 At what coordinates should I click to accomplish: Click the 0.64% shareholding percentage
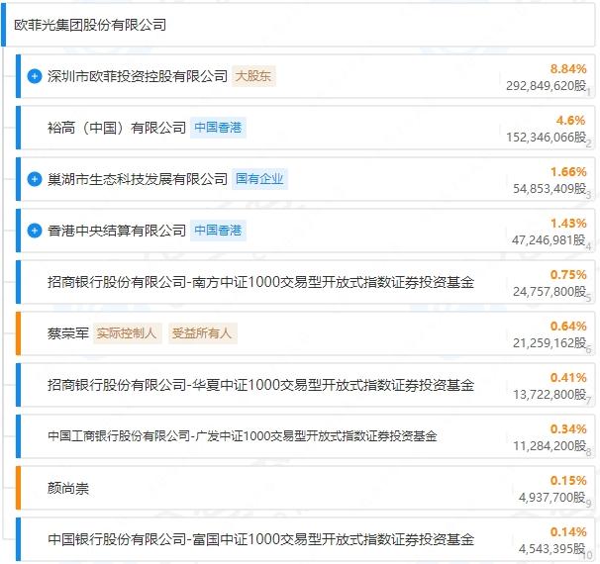click(x=568, y=327)
